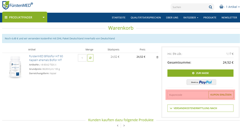Refresh item quantity with the update icon
The height and width of the screenshot is (128, 240).
point(90,58)
